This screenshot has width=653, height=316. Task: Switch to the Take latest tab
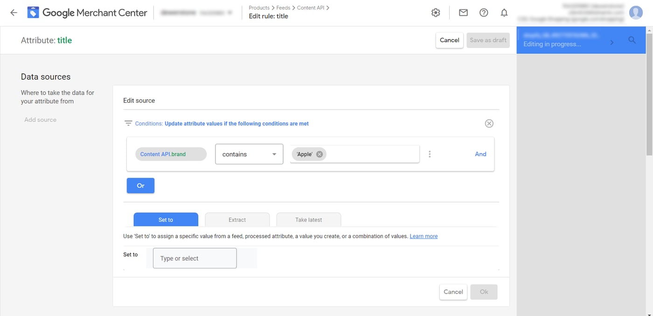[308, 219]
